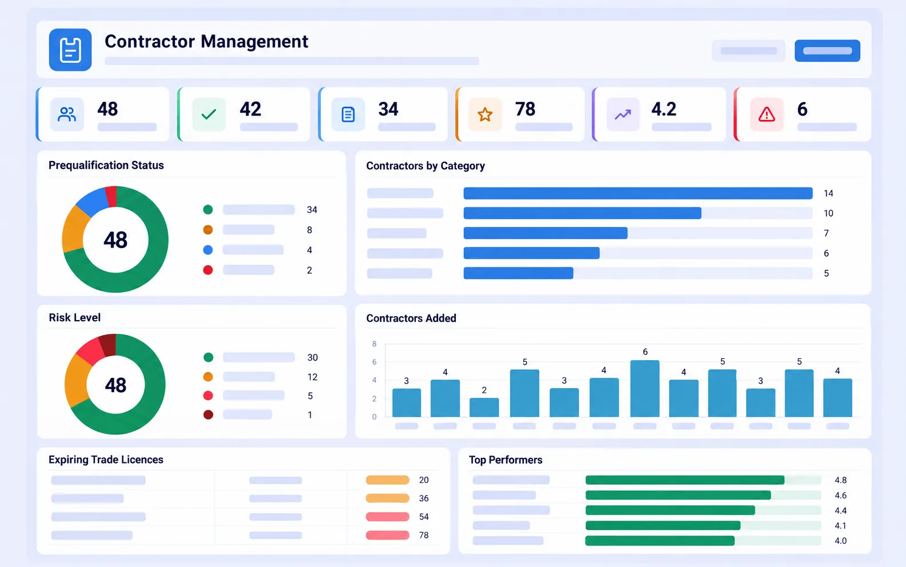The image size is (906, 567).
Task: Click the light grey button in the header
Action: point(748,50)
